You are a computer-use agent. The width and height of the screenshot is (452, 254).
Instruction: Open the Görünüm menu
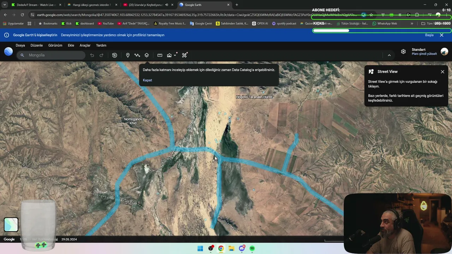[x=55, y=46]
